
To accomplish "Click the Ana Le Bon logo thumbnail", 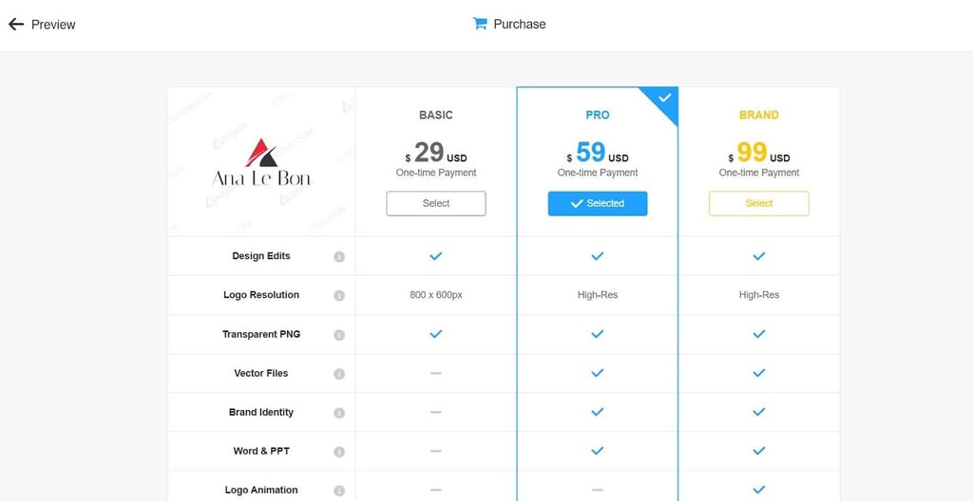I will coord(261,162).
